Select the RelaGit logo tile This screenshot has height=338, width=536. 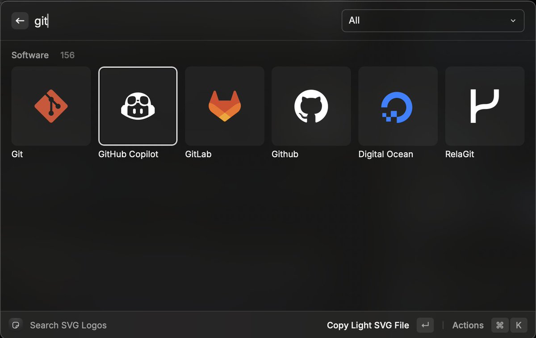tap(485, 106)
